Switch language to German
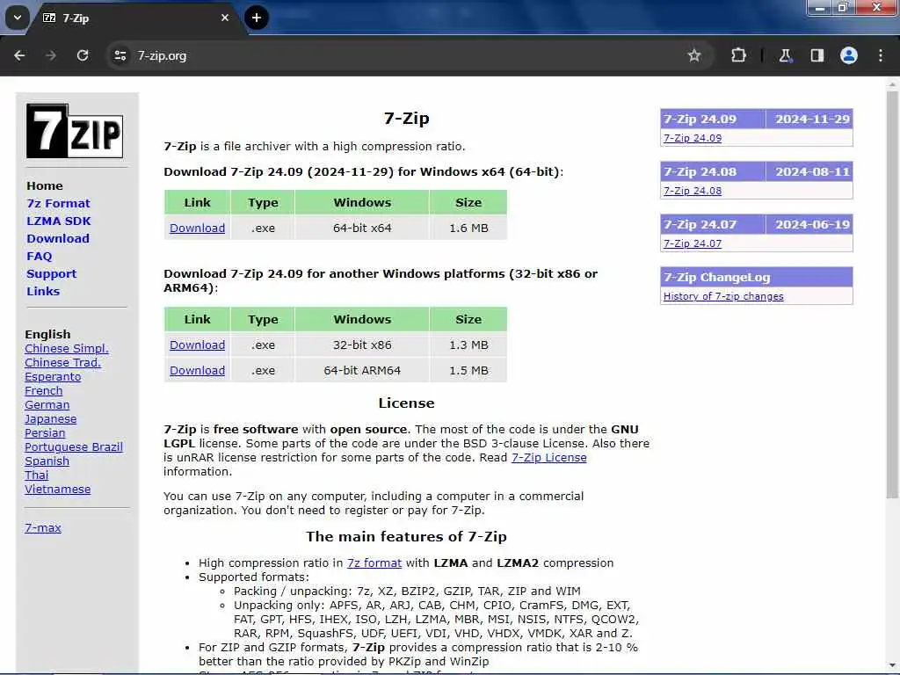This screenshot has height=675, width=900. pyautogui.click(x=47, y=404)
